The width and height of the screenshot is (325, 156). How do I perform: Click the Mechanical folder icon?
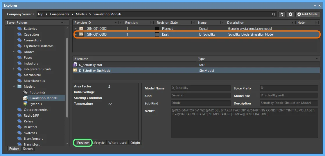coord(19,75)
